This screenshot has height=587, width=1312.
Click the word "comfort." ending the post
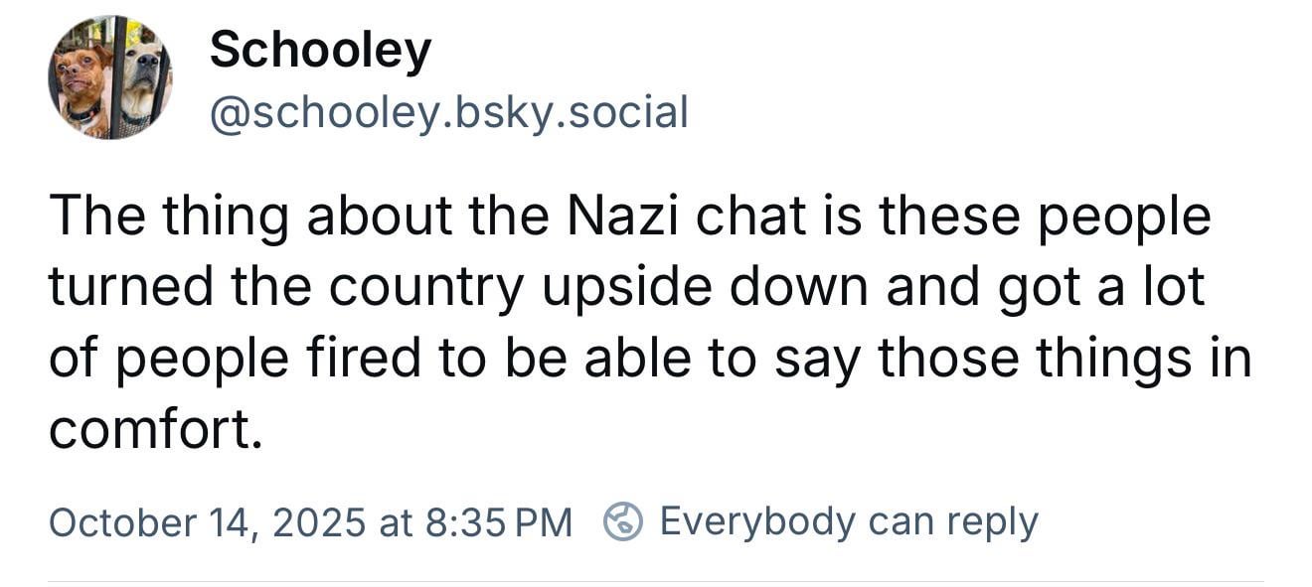pyautogui.click(x=155, y=428)
